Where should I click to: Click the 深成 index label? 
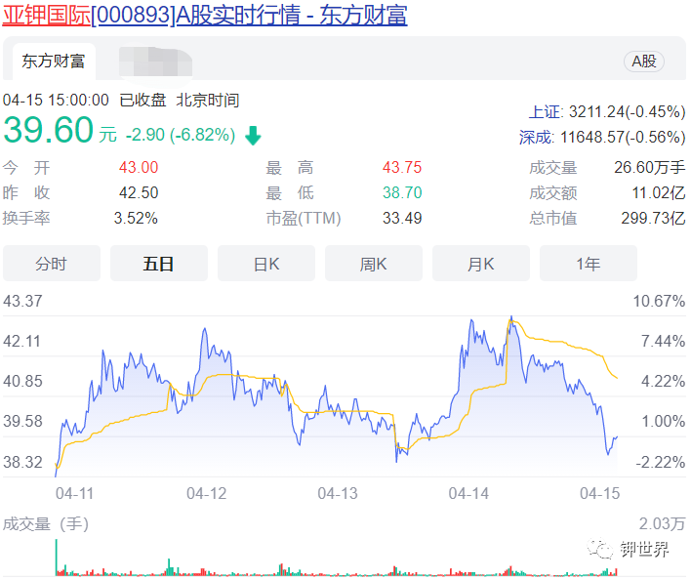536,137
